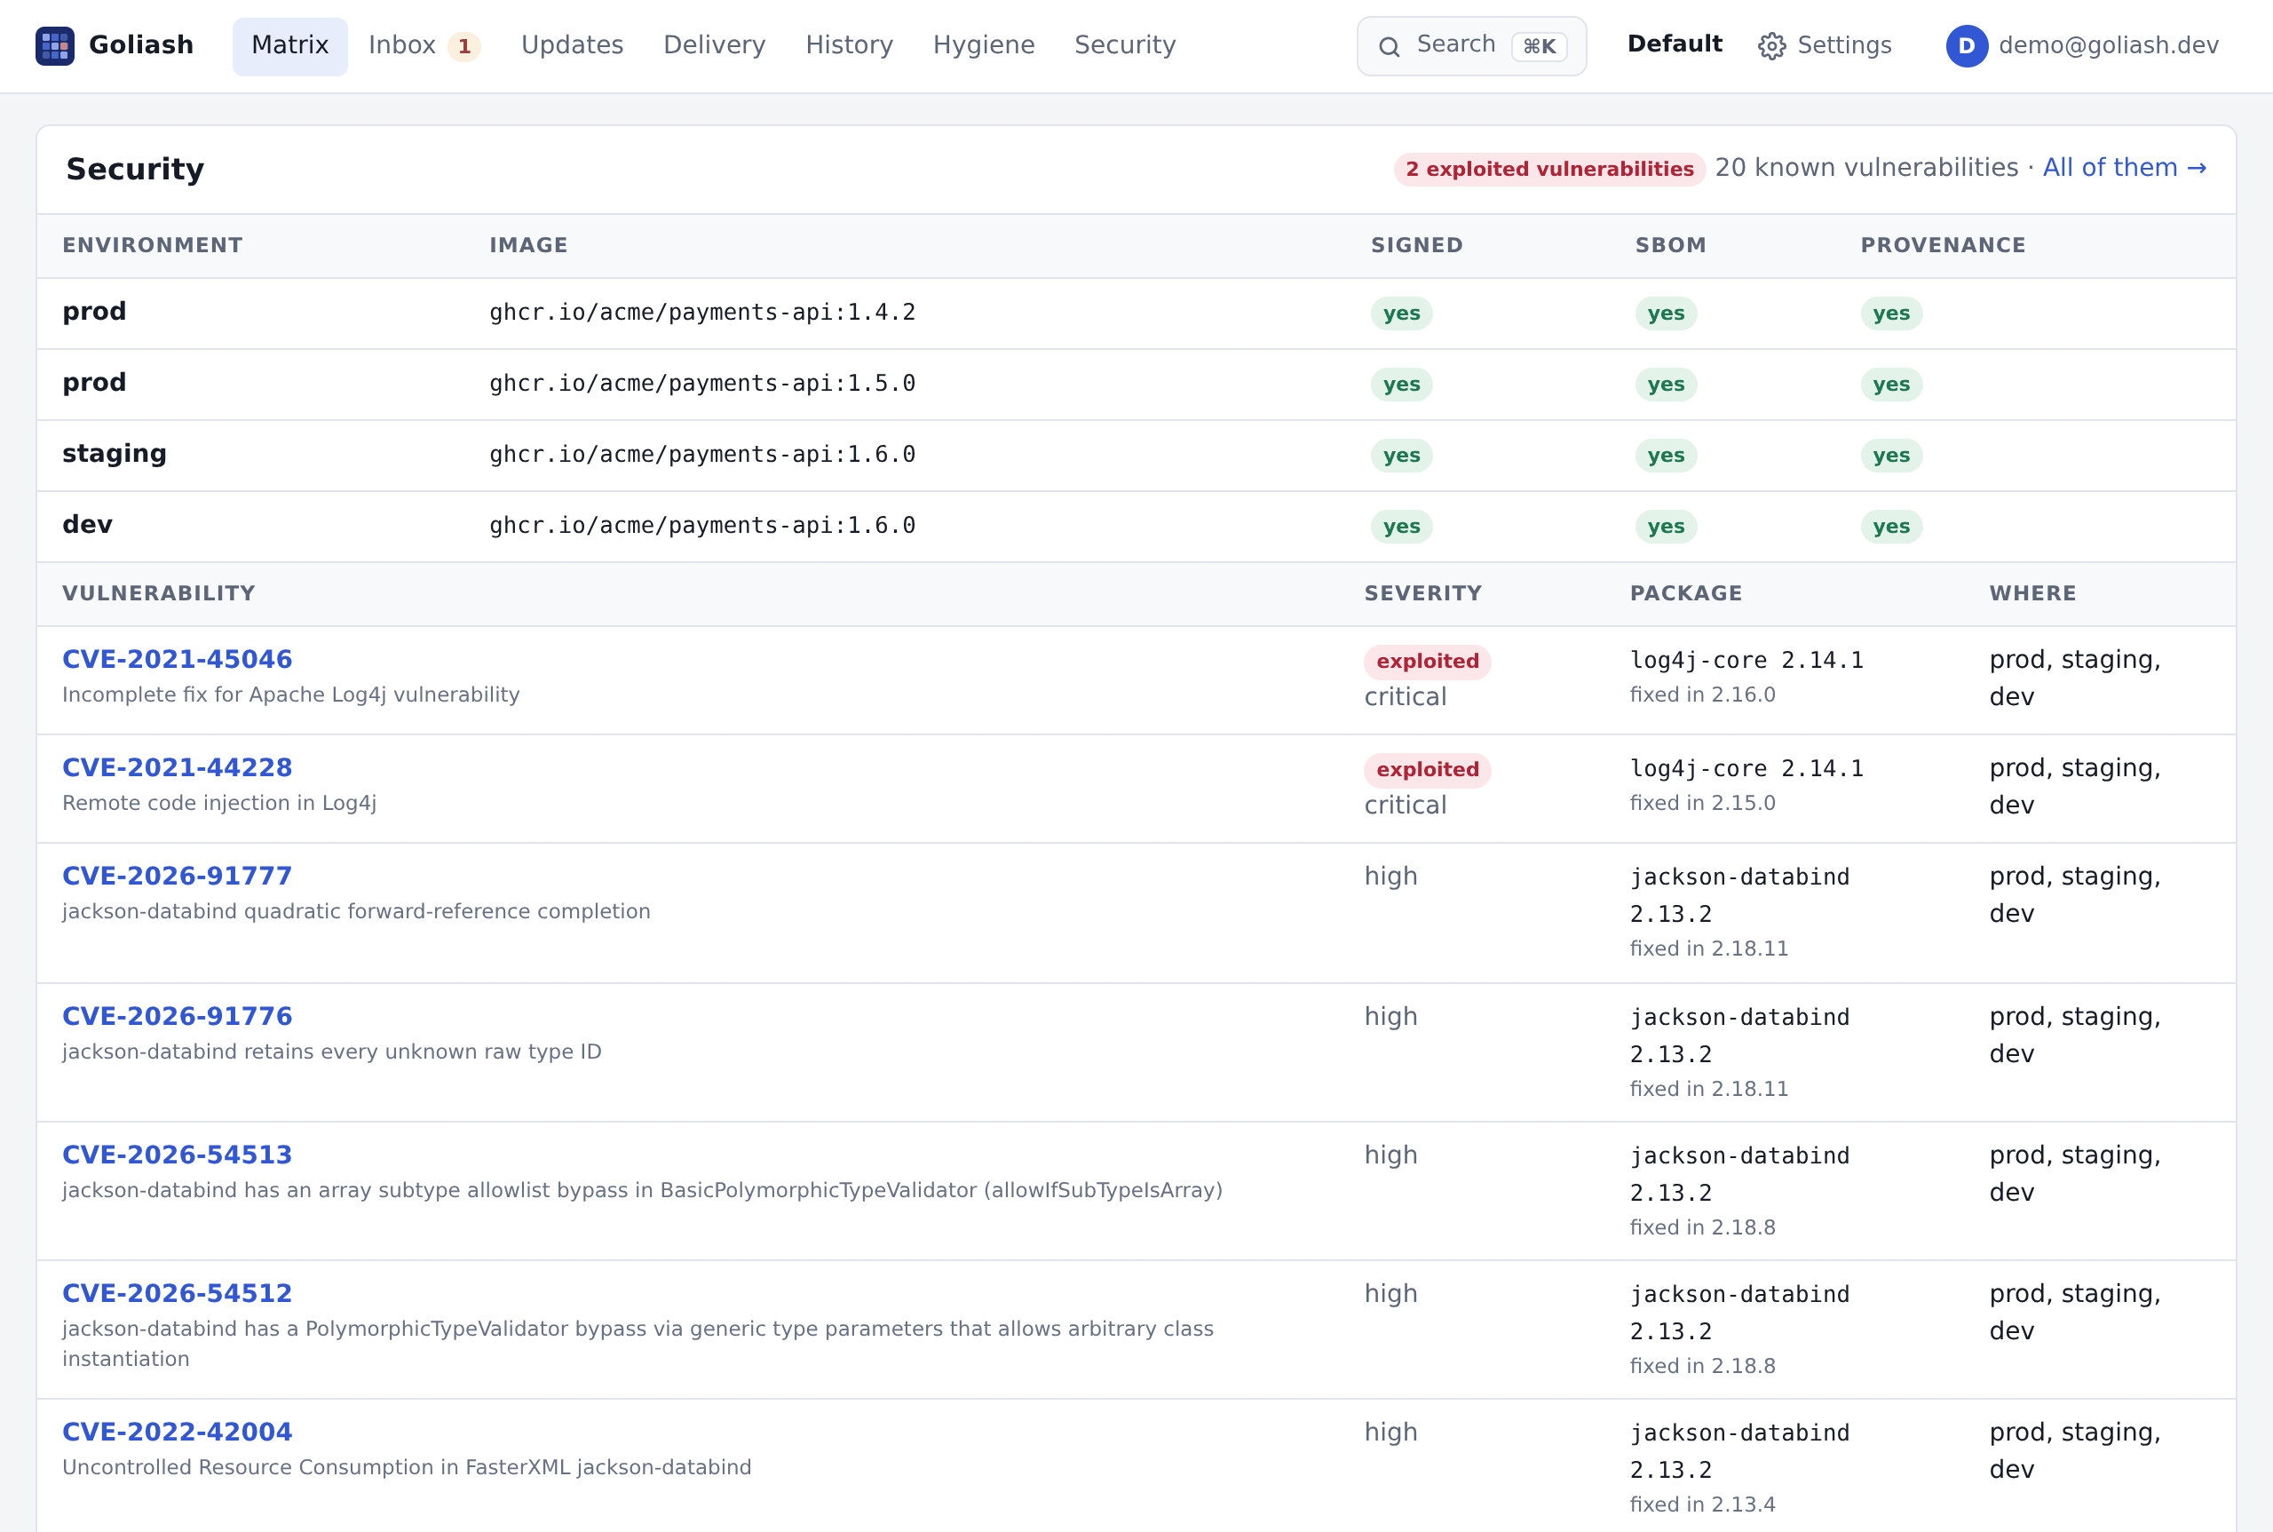The height and width of the screenshot is (1532, 2273).
Task: Click the exploited badge for CVE-2021-45046
Action: pyautogui.click(x=1427, y=662)
